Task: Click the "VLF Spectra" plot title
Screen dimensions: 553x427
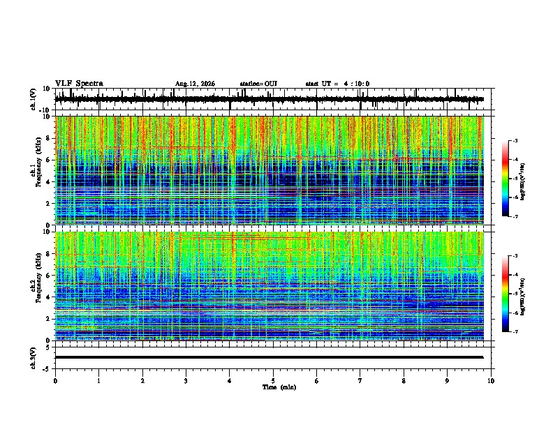Action: [x=79, y=84]
